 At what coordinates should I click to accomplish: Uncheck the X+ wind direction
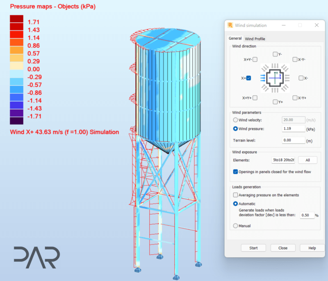click(249, 78)
